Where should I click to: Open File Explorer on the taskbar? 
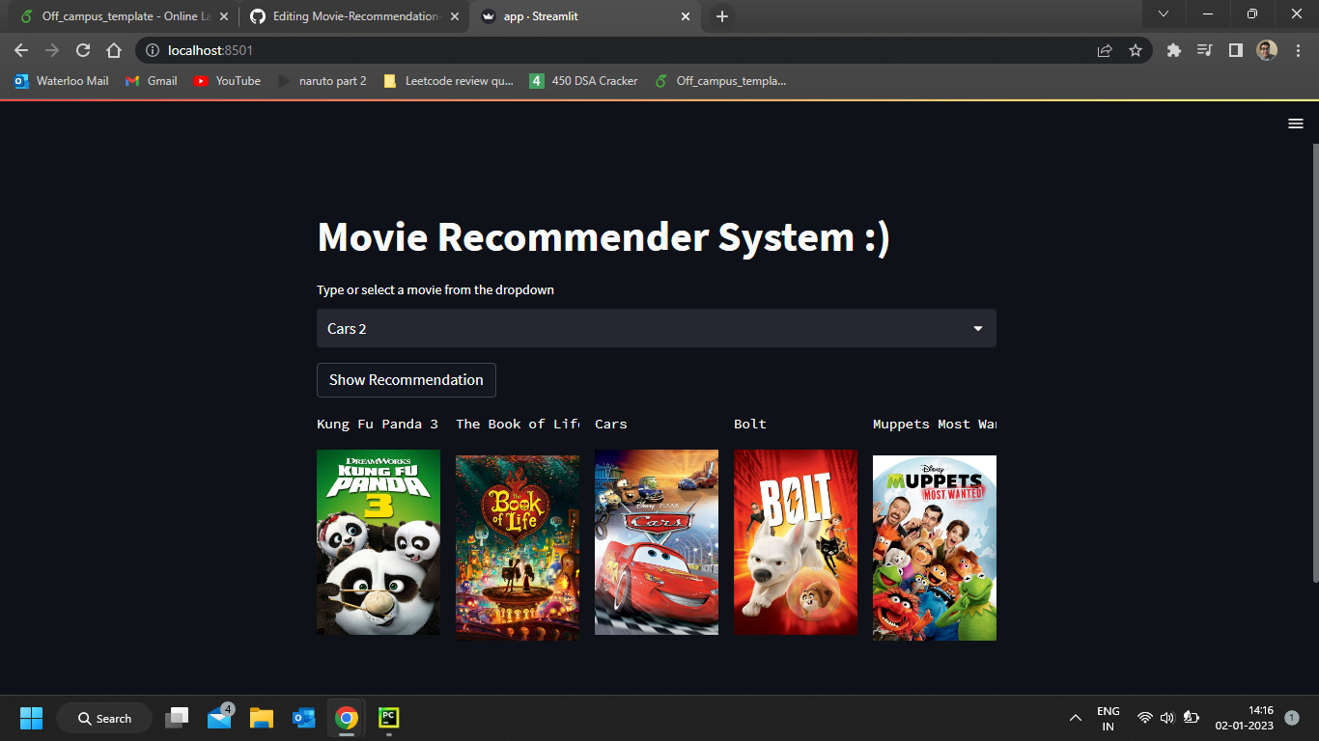[x=262, y=718]
